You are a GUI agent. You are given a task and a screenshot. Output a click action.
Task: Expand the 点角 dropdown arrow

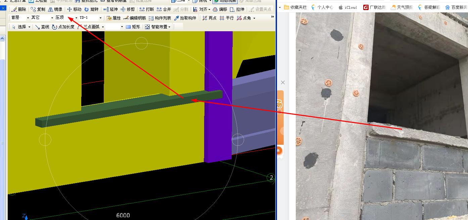(254, 18)
